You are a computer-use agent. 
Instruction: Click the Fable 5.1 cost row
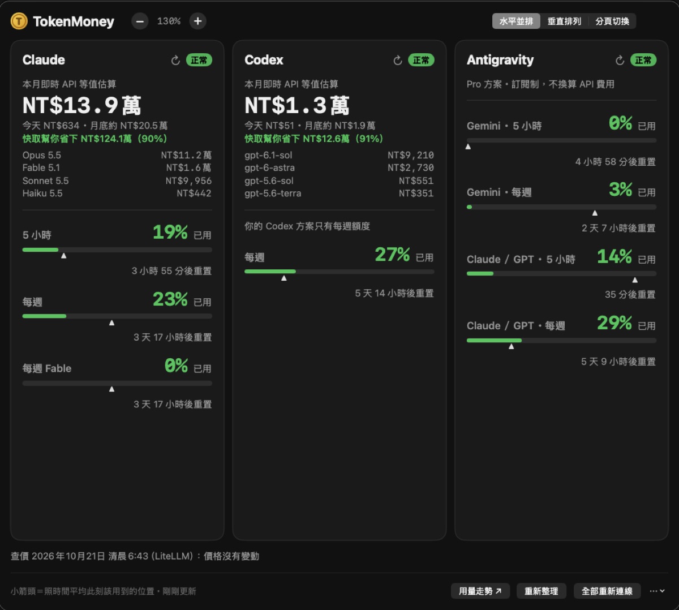[x=117, y=168]
